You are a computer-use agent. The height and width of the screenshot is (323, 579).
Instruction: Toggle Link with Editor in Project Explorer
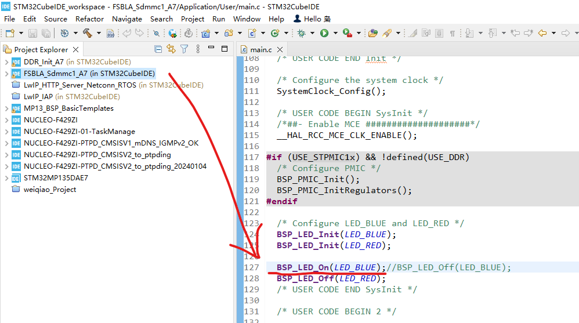coord(171,49)
